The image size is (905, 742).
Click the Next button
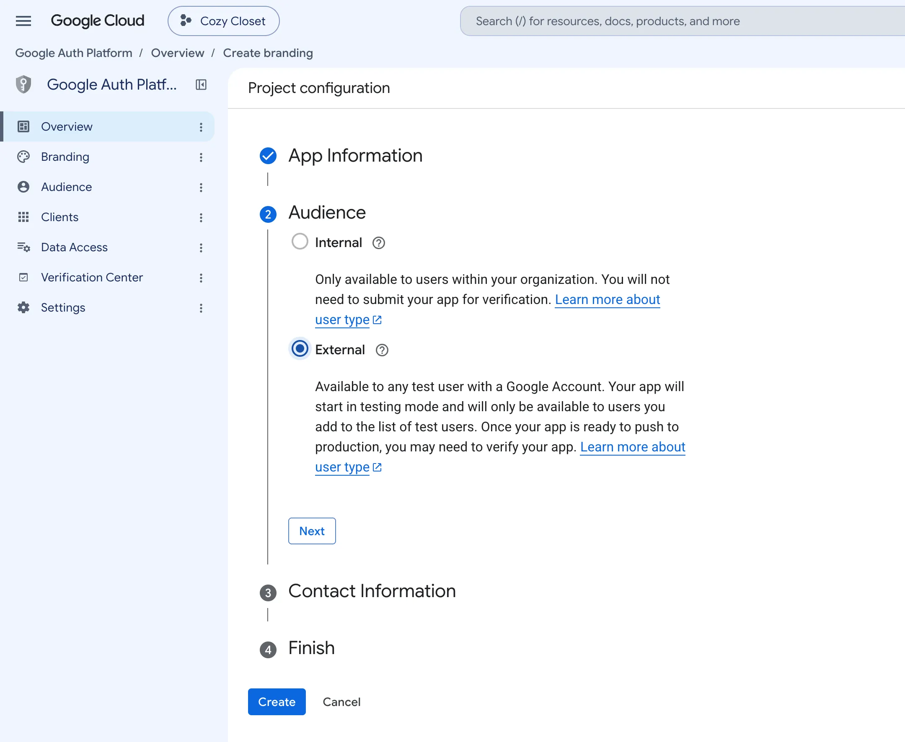(x=312, y=531)
